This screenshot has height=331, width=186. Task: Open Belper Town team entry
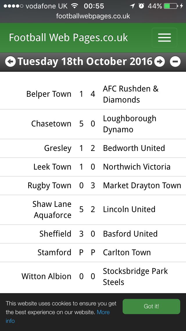point(49,94)
